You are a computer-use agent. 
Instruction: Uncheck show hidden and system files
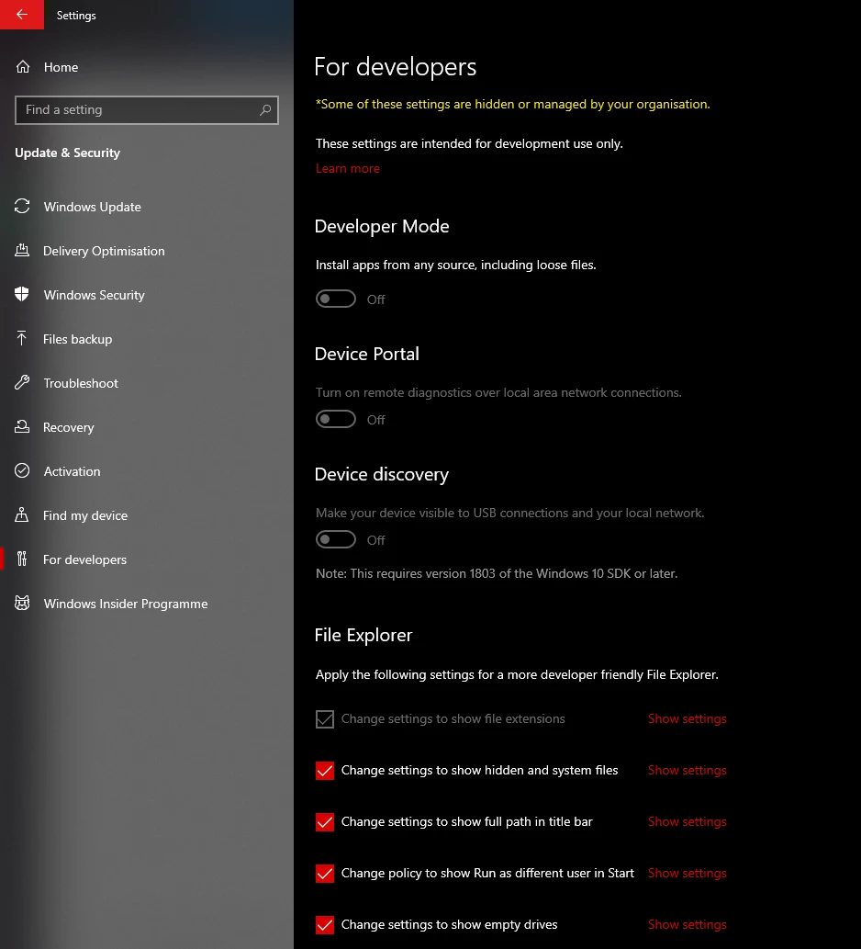tap(325, 771)
